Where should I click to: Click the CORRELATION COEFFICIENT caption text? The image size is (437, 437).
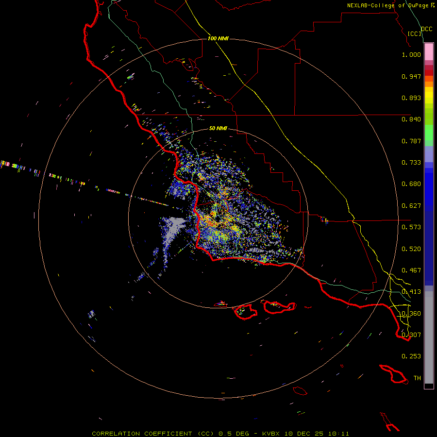pyautogui.click(x=153, y=434)
